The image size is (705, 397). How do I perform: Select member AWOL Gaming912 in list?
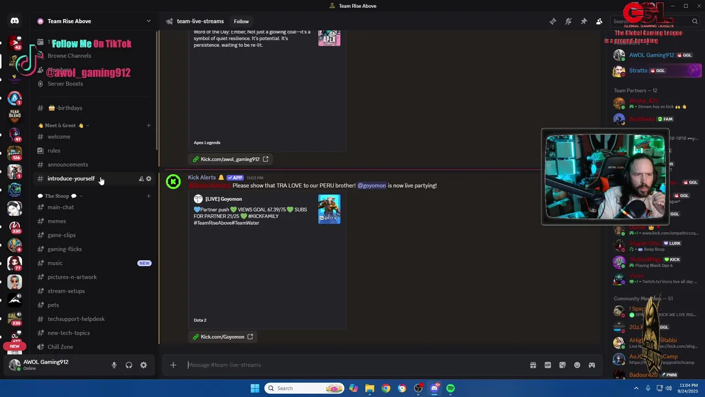click(657, 55)
